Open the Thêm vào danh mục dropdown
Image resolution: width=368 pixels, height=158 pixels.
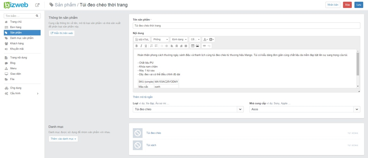click(63, 139)
